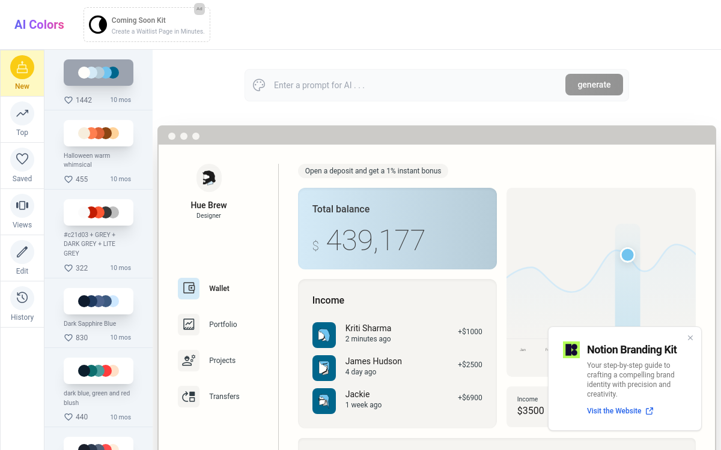Toggle heart on Dark Sapphire Blue palette
This screenshot has height=450, width=721.
[x=68, y=338]
